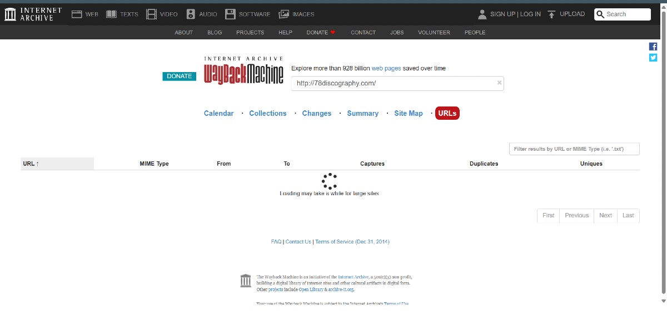This screenshot has width=667, height=315.
Task: Open the Projects menu item
Action: 250,33
